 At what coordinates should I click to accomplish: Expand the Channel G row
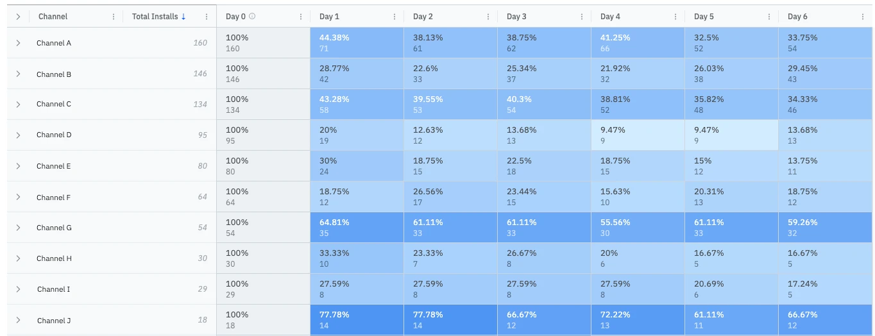(18, 228)
